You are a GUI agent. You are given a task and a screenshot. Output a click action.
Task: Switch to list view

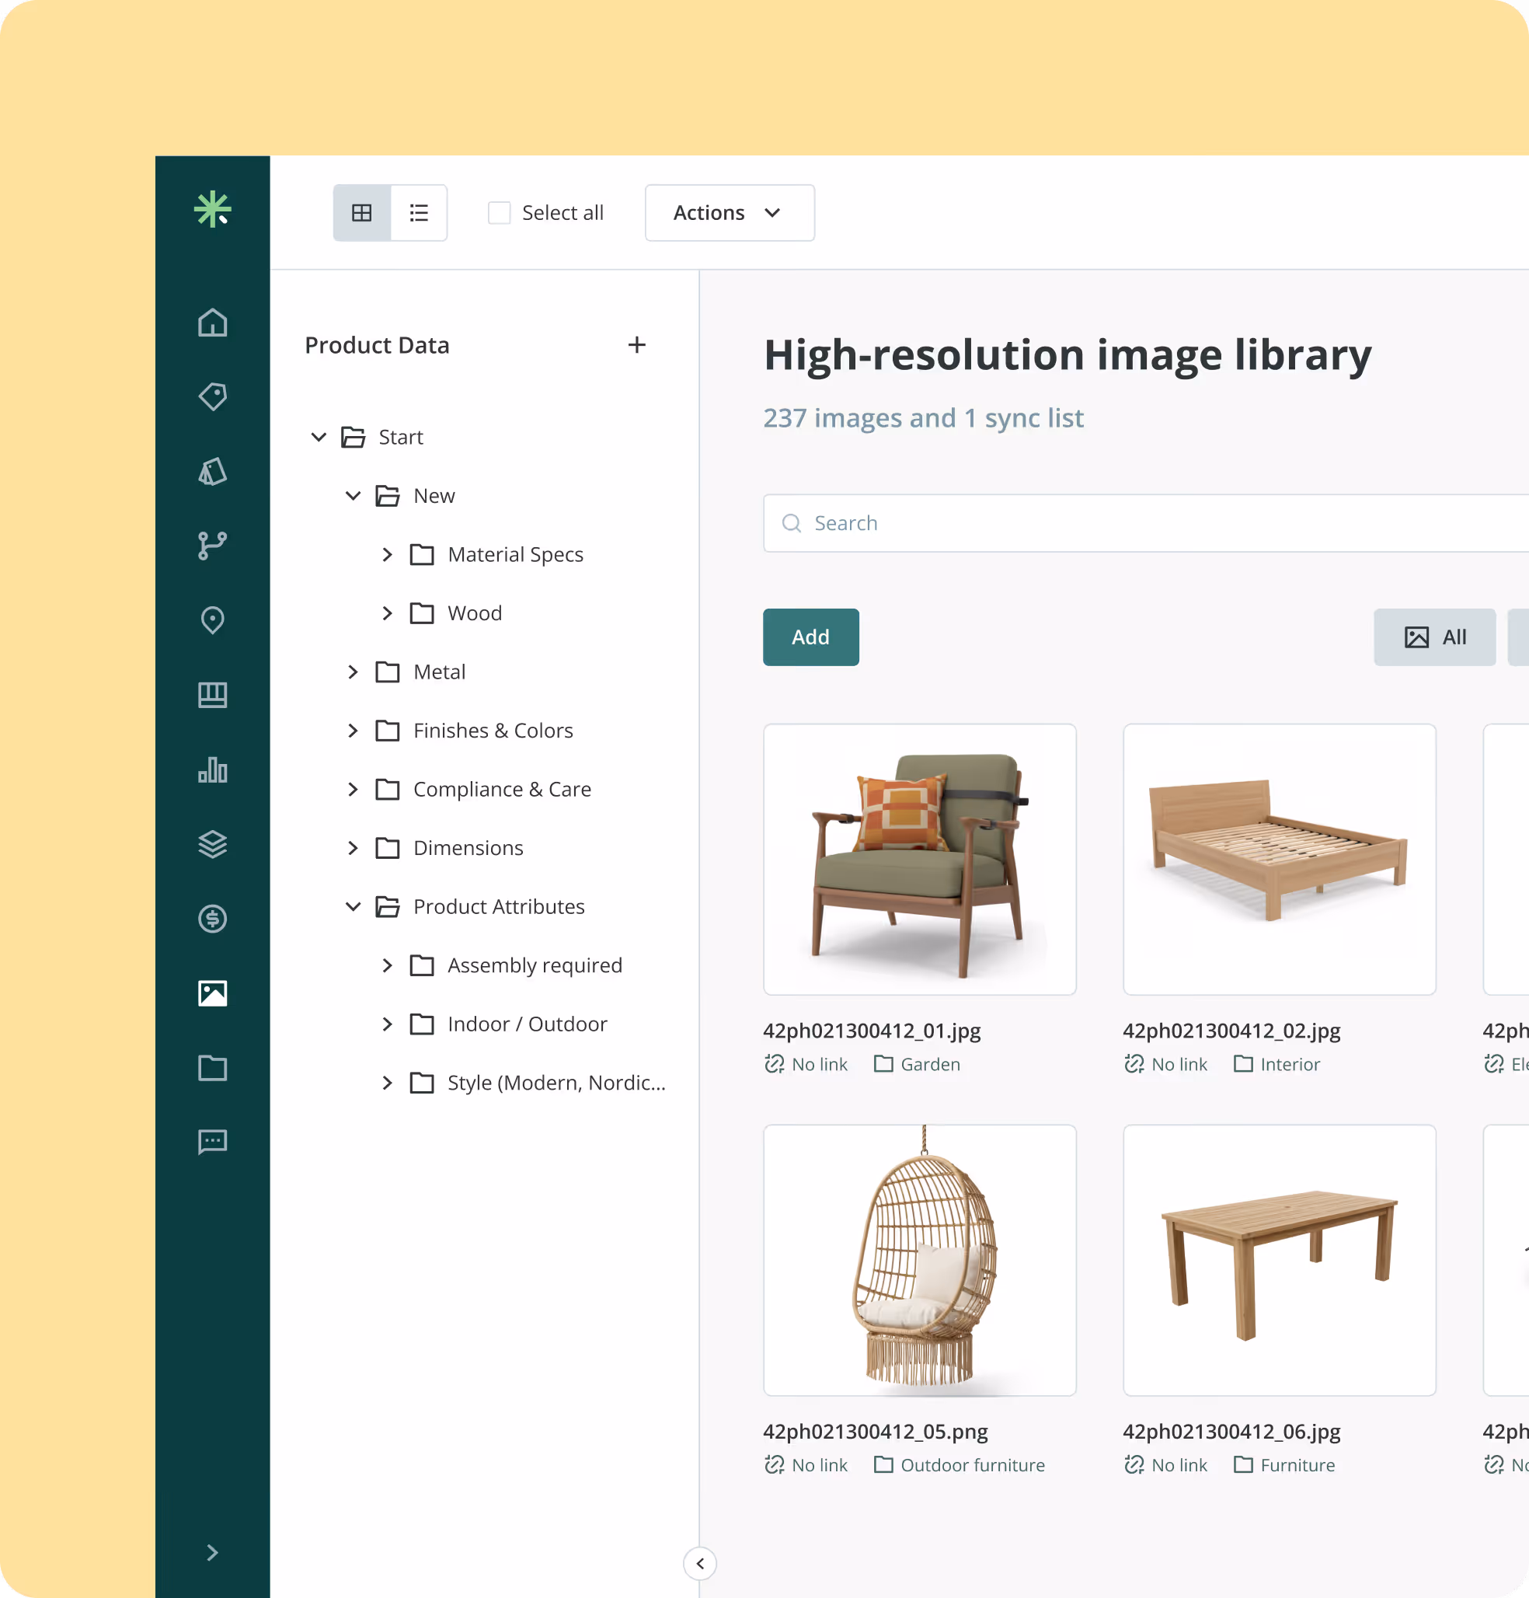(x=419, y=213)
